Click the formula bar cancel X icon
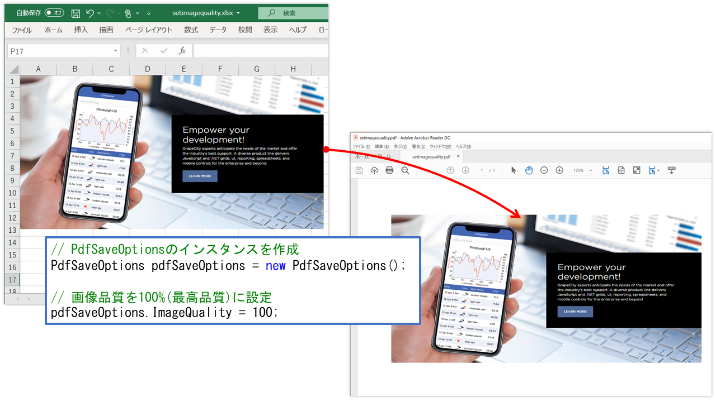The image size is (716, 402). tap(145, 51)
